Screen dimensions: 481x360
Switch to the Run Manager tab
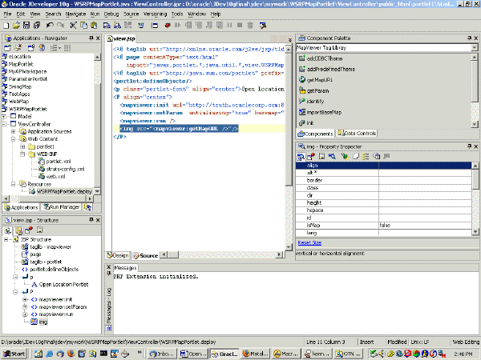pyautogui.click(x=62, y=207)
